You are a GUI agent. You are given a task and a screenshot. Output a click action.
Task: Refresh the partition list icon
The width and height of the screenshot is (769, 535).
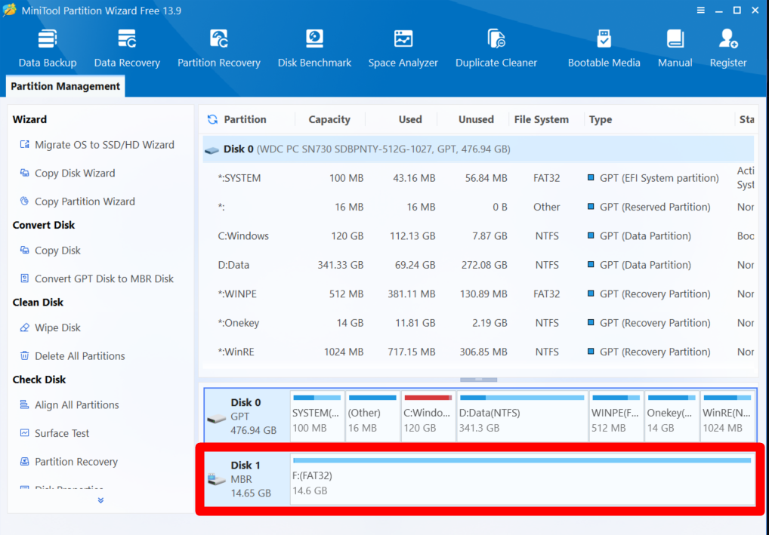click(212, 119)
